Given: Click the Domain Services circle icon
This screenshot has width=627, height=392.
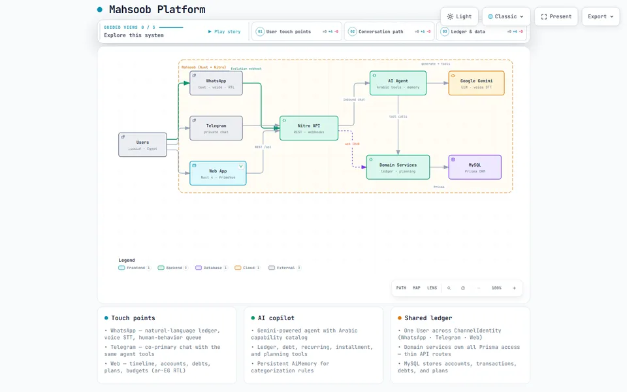Looking at the screenshot, I should [x=371, y=159].
